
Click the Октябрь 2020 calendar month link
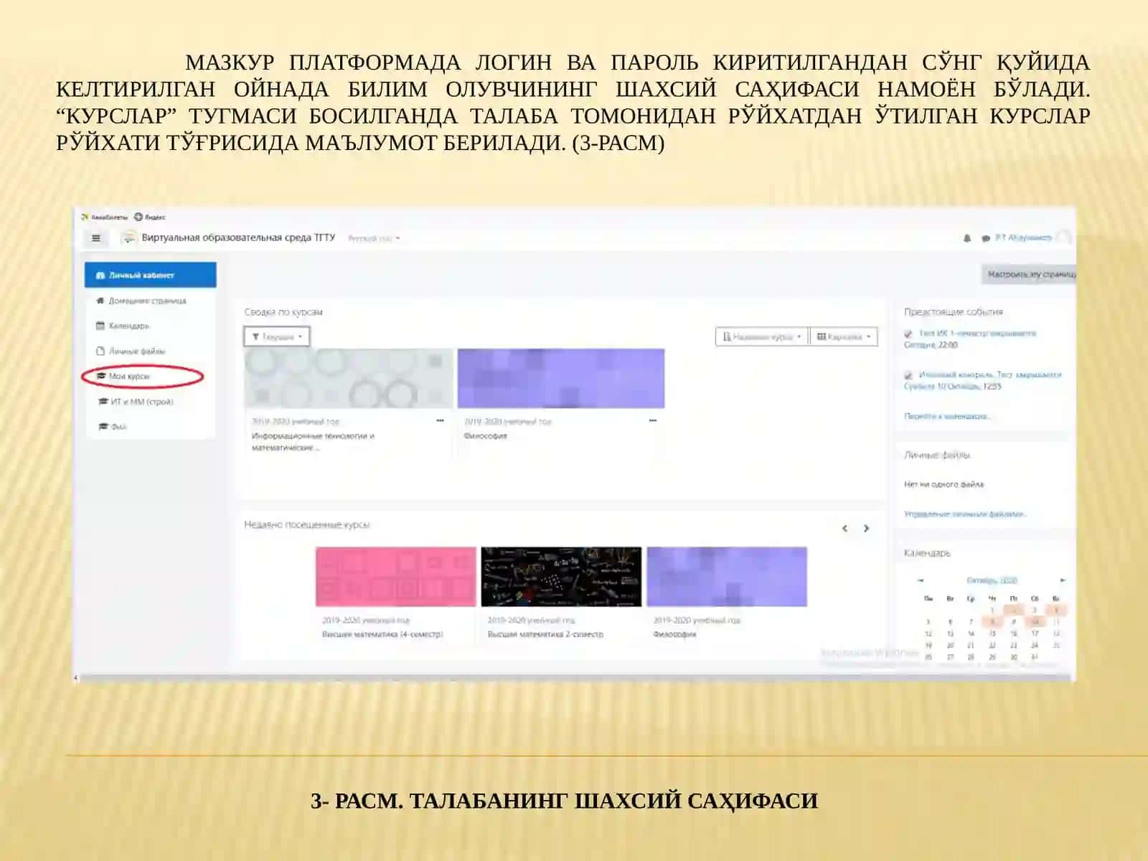click(x=992, y=580)
